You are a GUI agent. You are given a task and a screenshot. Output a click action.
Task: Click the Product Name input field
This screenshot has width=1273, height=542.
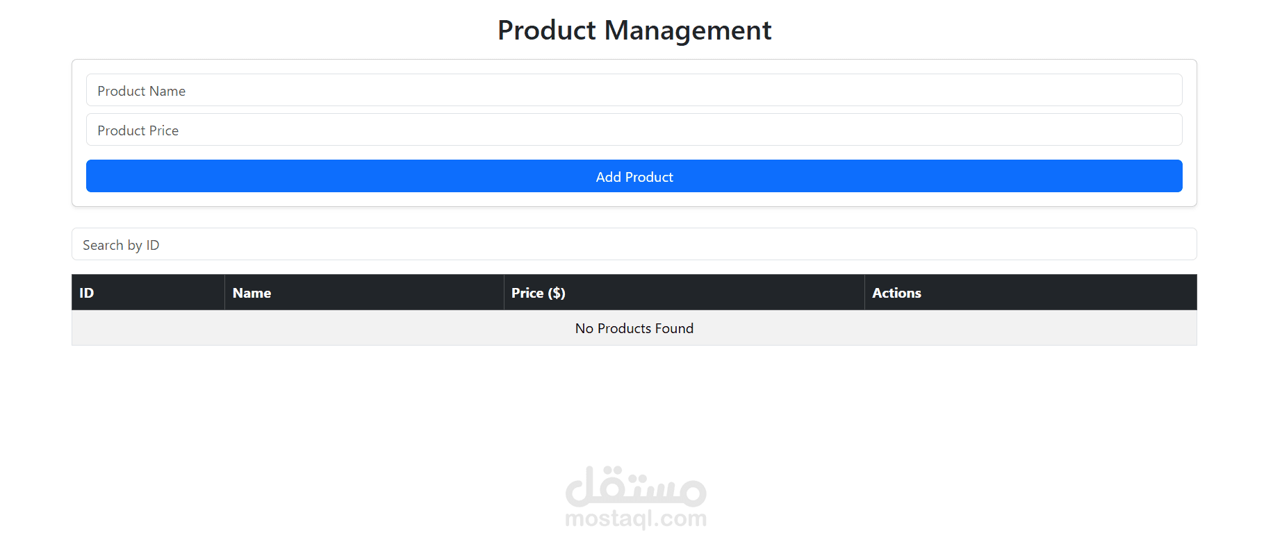click(x=634, y=90)
